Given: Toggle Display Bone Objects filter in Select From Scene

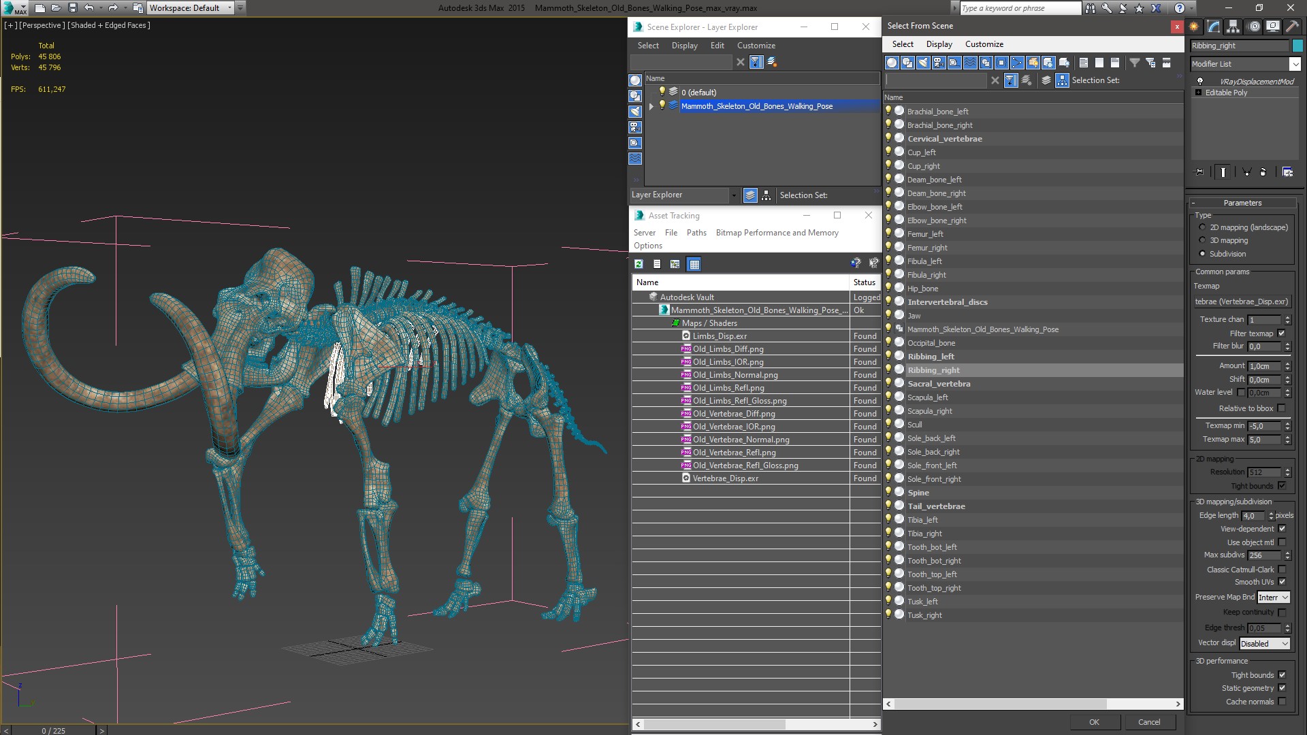Looking at the screenshot, I should point(1017,63).
